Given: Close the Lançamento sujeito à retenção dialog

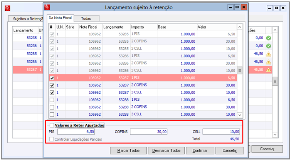Looking at the screenshot, I should tap(244, 7).
